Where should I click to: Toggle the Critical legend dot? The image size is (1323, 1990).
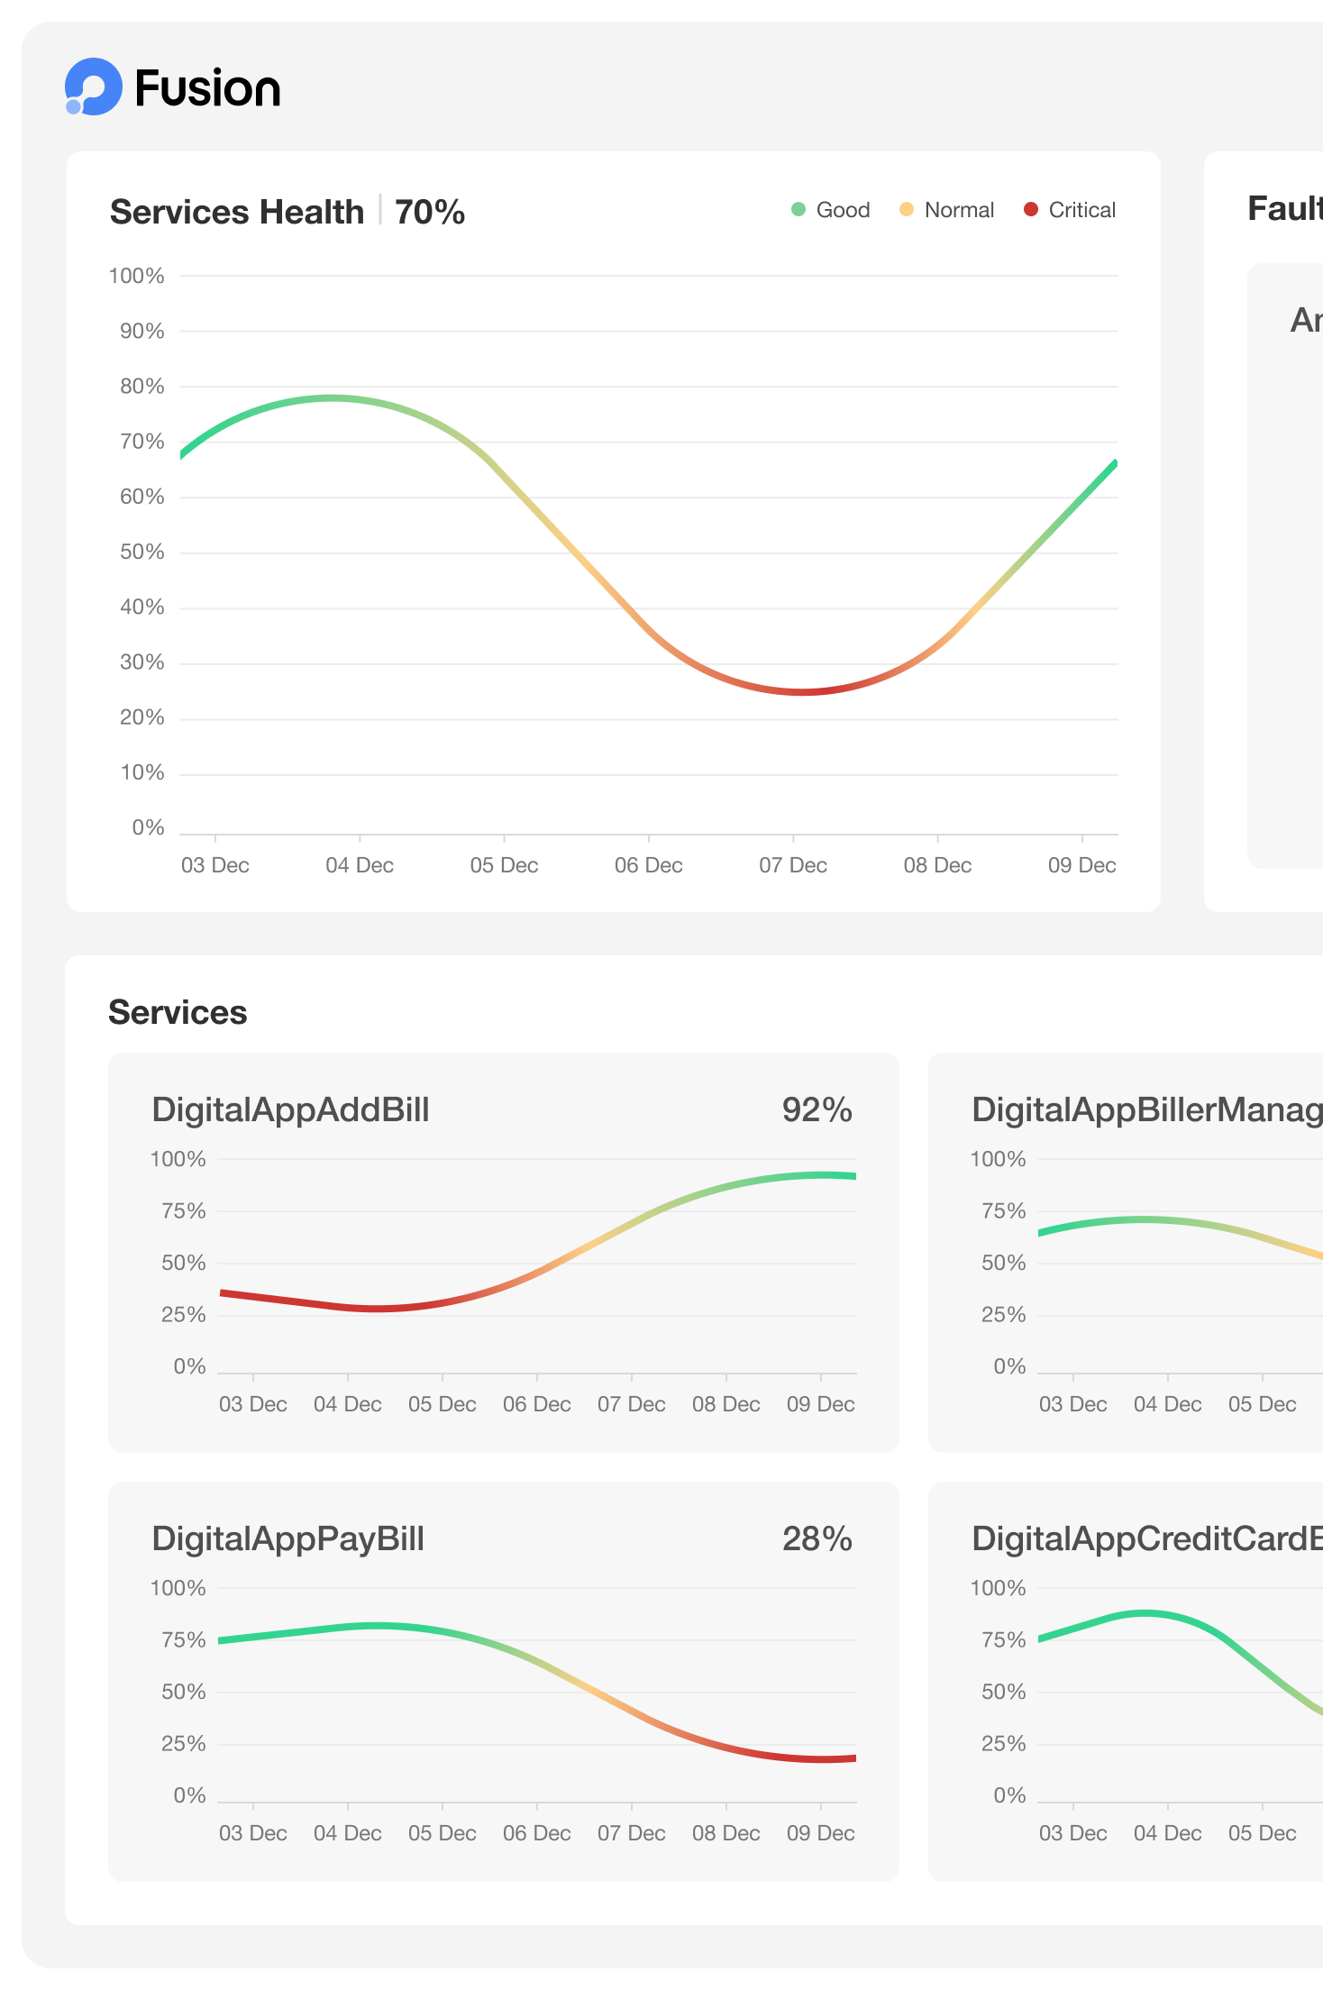(1031, 210)
